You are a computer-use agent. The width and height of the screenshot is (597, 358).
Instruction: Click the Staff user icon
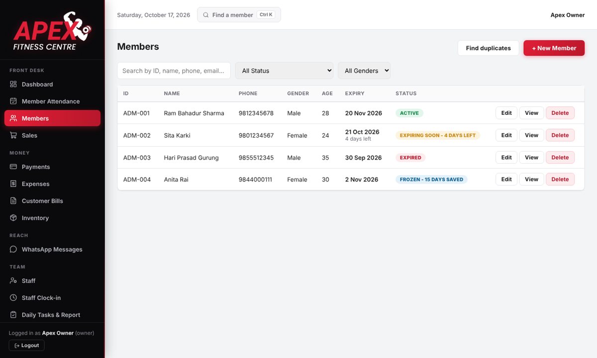pos(13,281)
